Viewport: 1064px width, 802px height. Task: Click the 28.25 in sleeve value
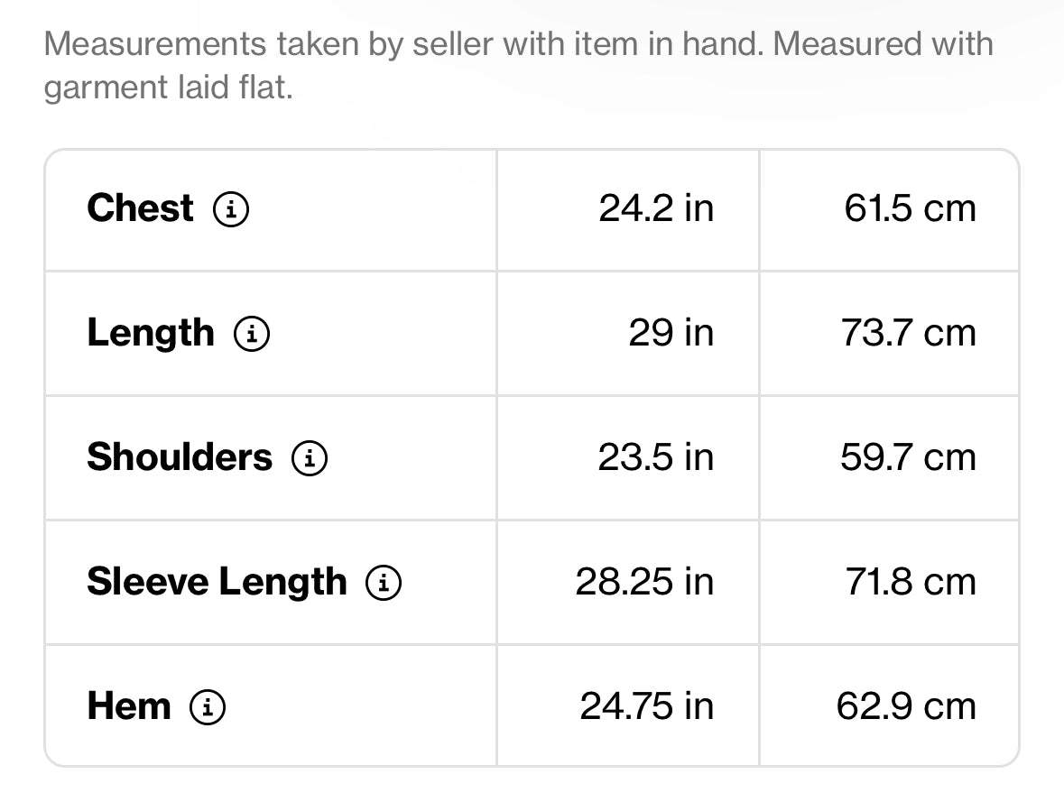(x=644, y=582)
